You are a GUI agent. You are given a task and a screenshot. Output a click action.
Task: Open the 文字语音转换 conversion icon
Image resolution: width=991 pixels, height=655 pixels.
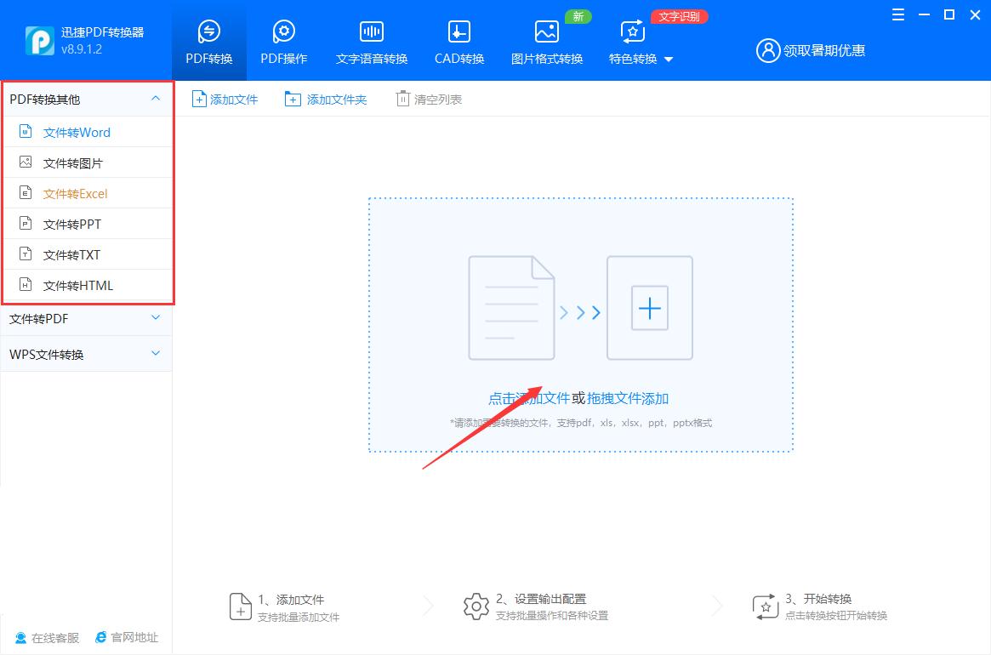click(x=371, y=40)
